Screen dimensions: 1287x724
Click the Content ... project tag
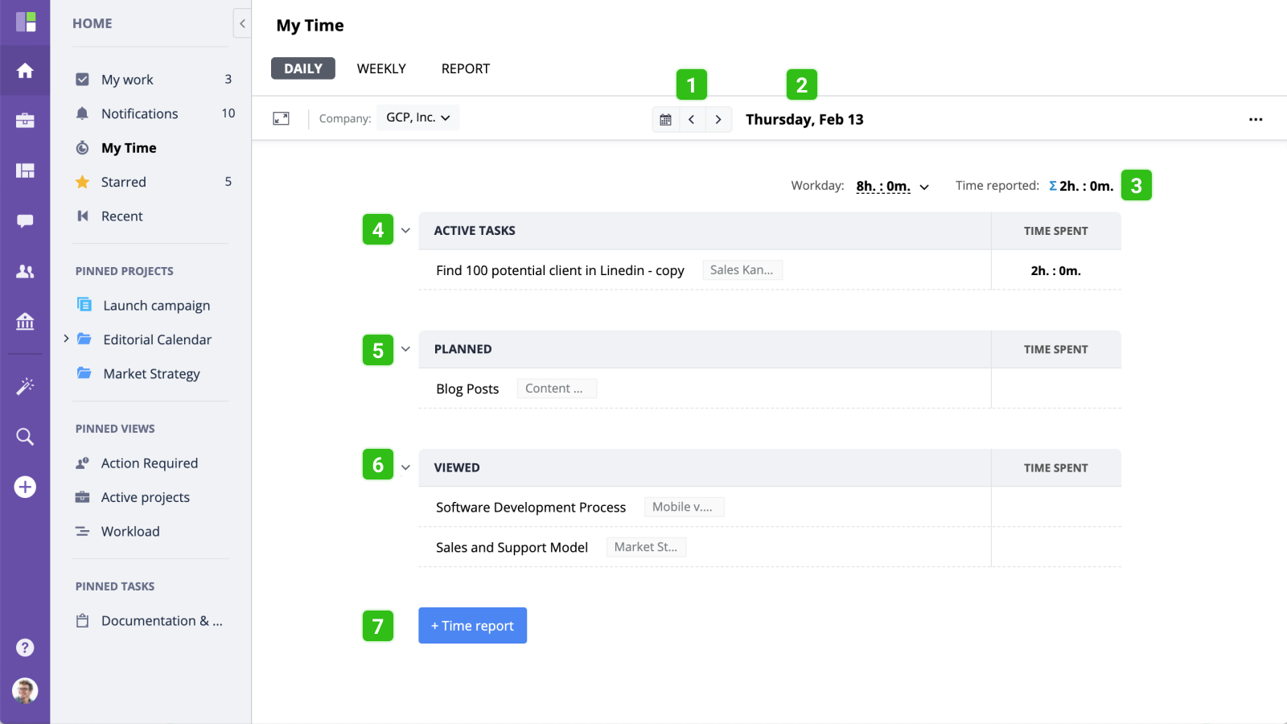point(556,389)
